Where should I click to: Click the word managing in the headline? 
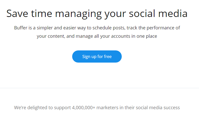click(78, 14)
